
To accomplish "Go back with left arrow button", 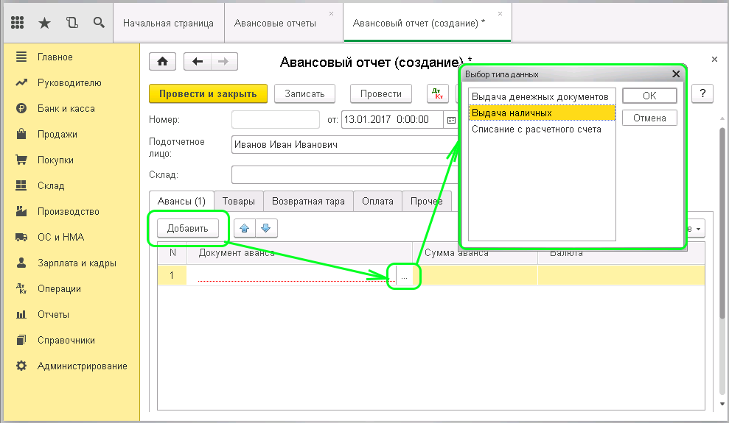I will (x=197, y=62).
